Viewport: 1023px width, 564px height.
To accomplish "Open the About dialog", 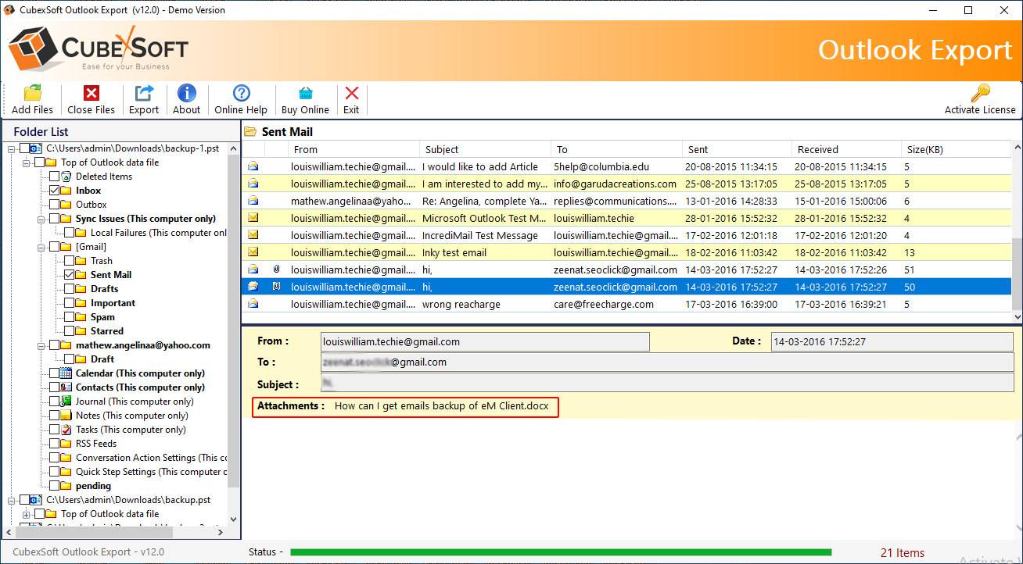I will [x=187, y=100].
